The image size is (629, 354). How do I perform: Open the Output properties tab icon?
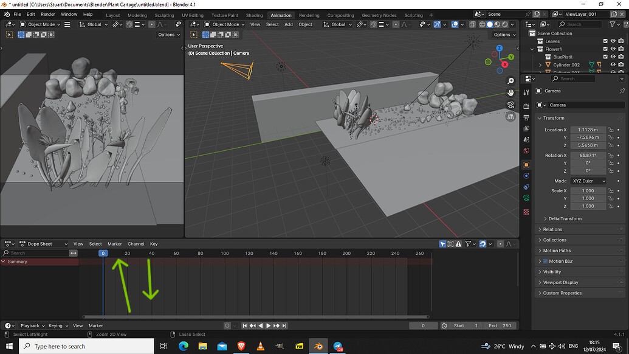(526, 117)
